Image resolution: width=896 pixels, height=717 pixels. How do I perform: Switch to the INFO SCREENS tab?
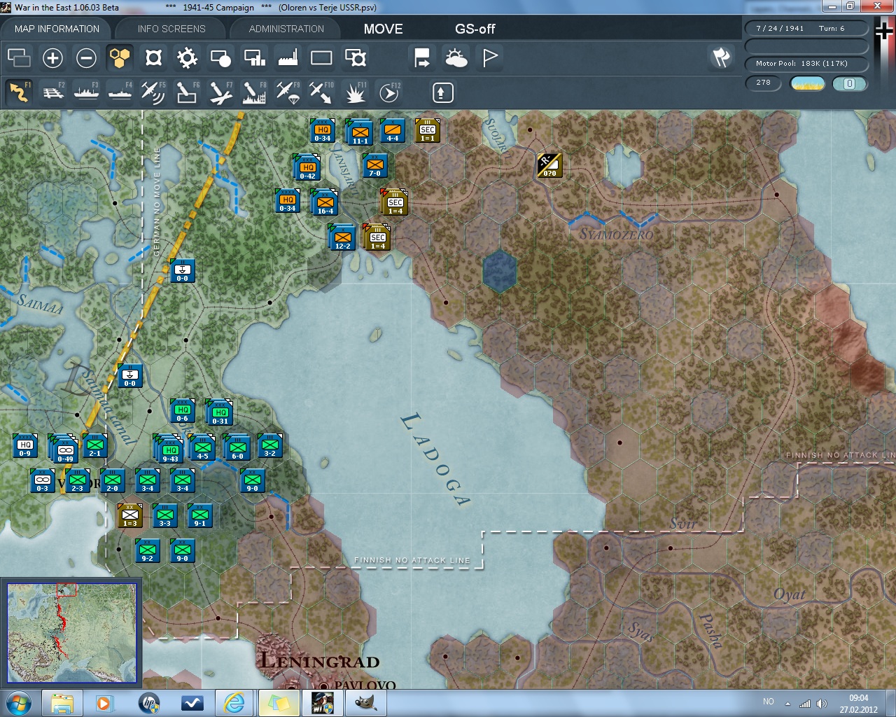(x=171, y=29)
